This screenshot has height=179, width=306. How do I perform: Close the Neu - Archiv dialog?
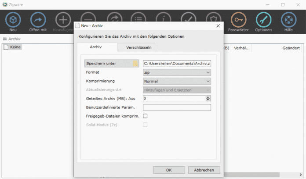218,26
